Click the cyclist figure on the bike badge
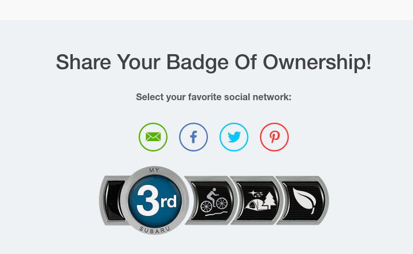The width and height of the screenshot is (413, 254). pos(213,195)
